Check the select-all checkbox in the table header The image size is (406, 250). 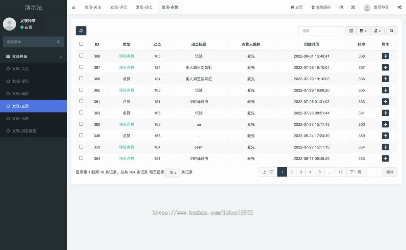coord(81,44)
